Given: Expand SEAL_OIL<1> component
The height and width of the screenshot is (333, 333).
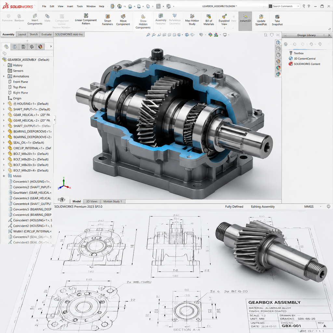Looking at the screenshot, I should [4, 142].
